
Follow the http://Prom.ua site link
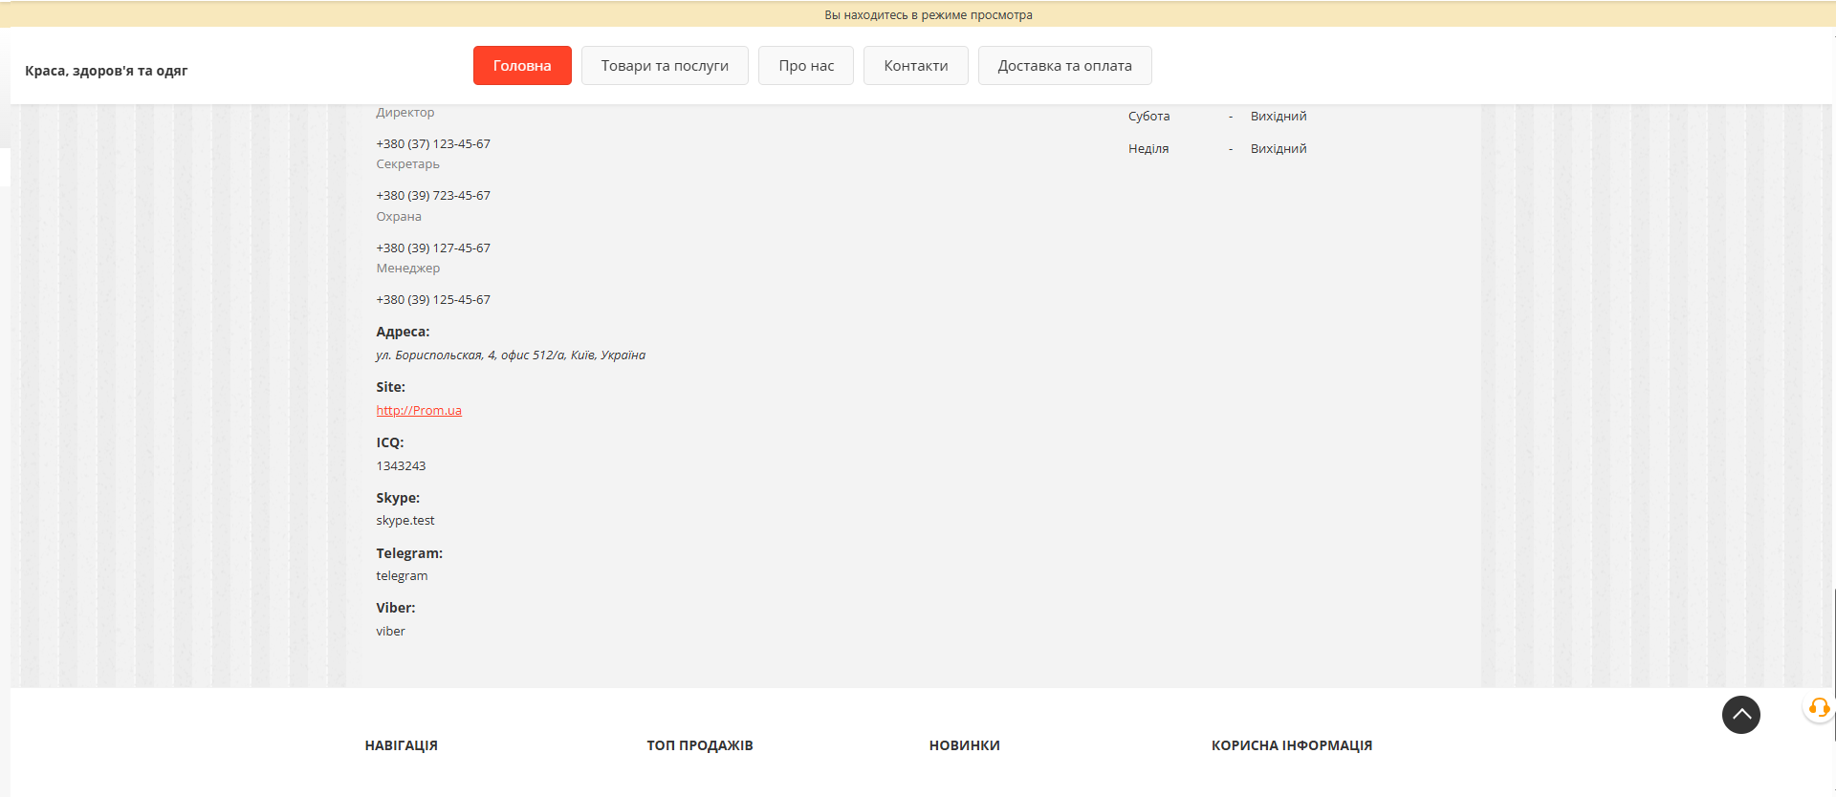pyautogui.click(x=419, y=411)
